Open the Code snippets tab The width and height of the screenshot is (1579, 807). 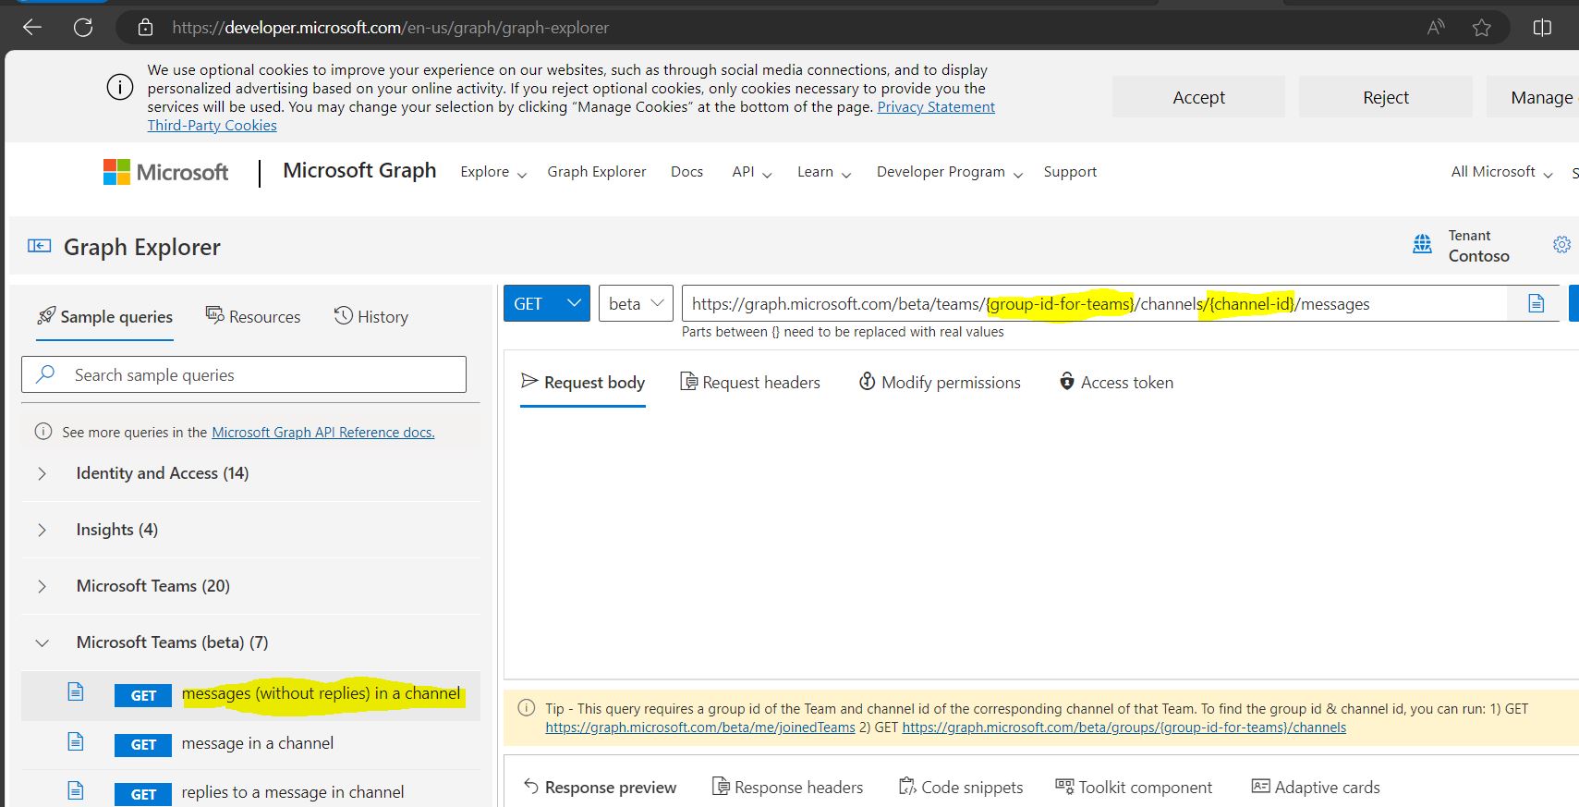961,788
